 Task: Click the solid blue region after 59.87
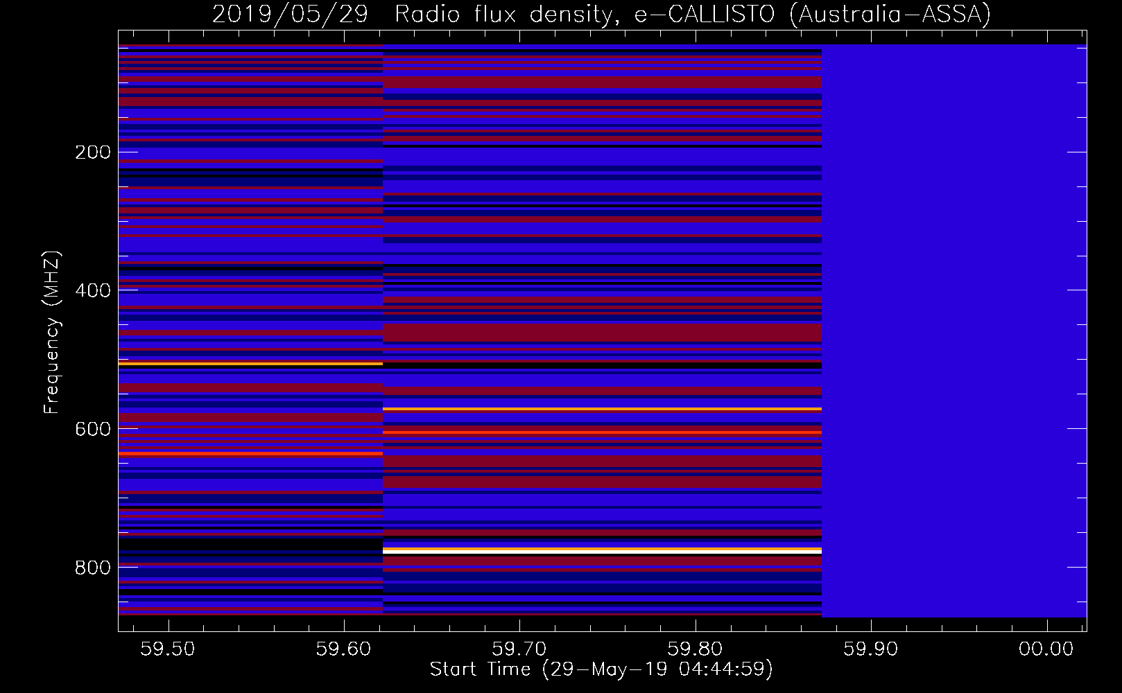click(954, 331)
